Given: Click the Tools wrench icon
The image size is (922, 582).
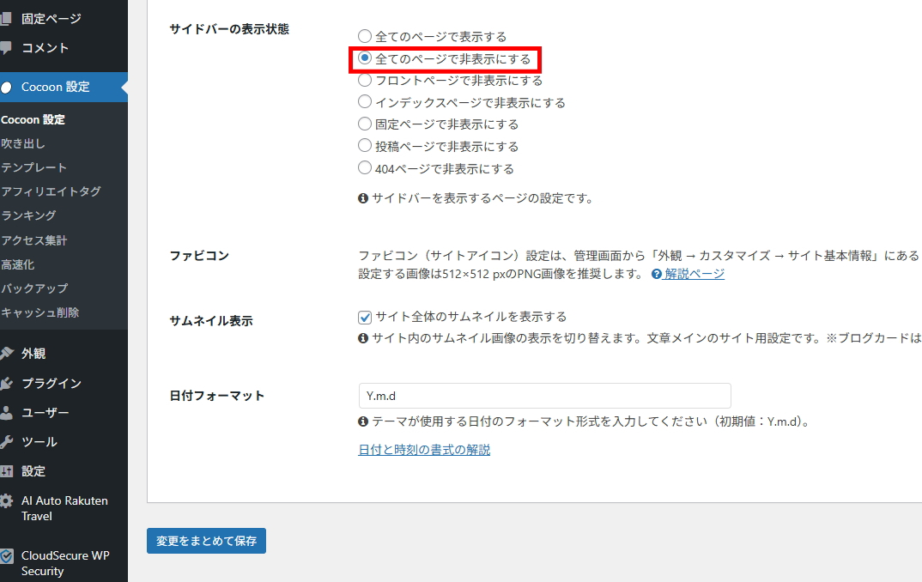Looking at the screenshot, I should point(7,442).
